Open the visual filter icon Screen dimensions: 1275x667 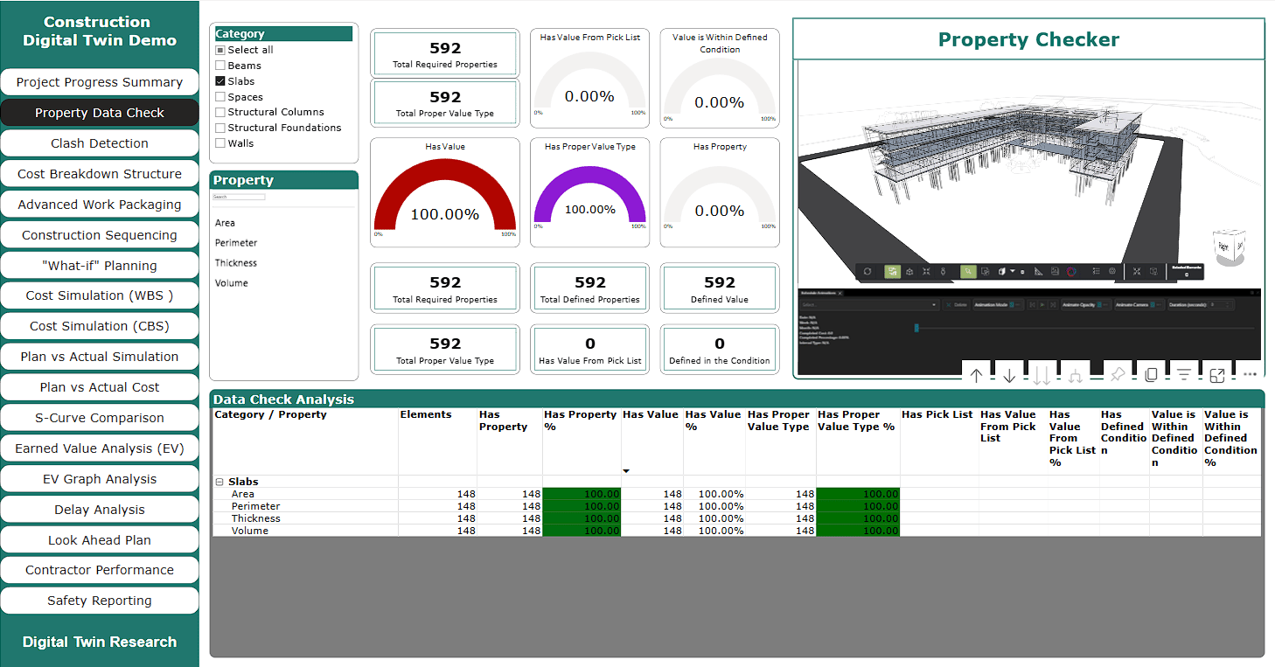(x=1183, y=375)
